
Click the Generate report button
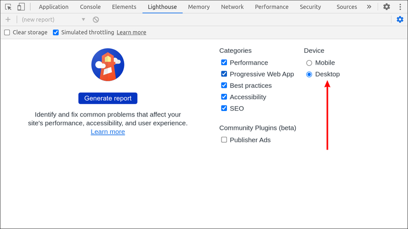coord(108,98)
